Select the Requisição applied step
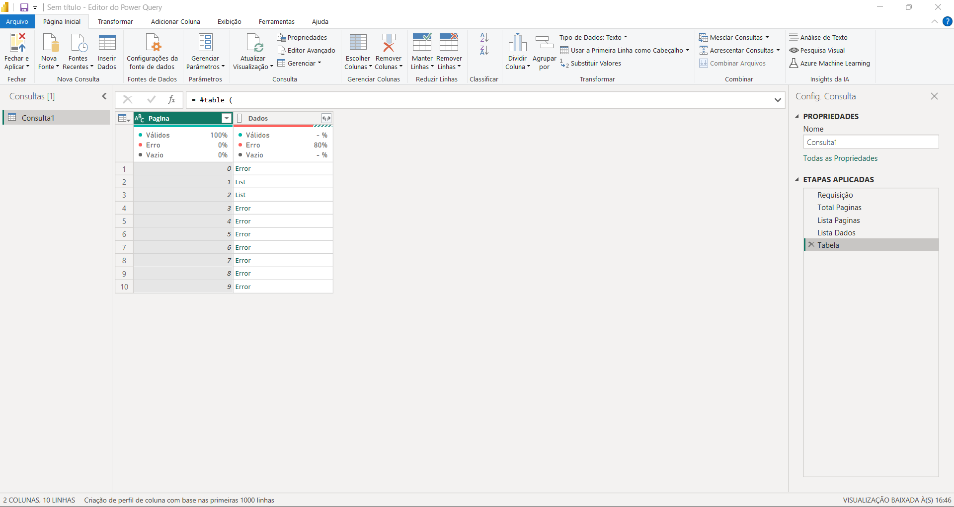The height and width of the screenshot is (507, 954). 871,195
